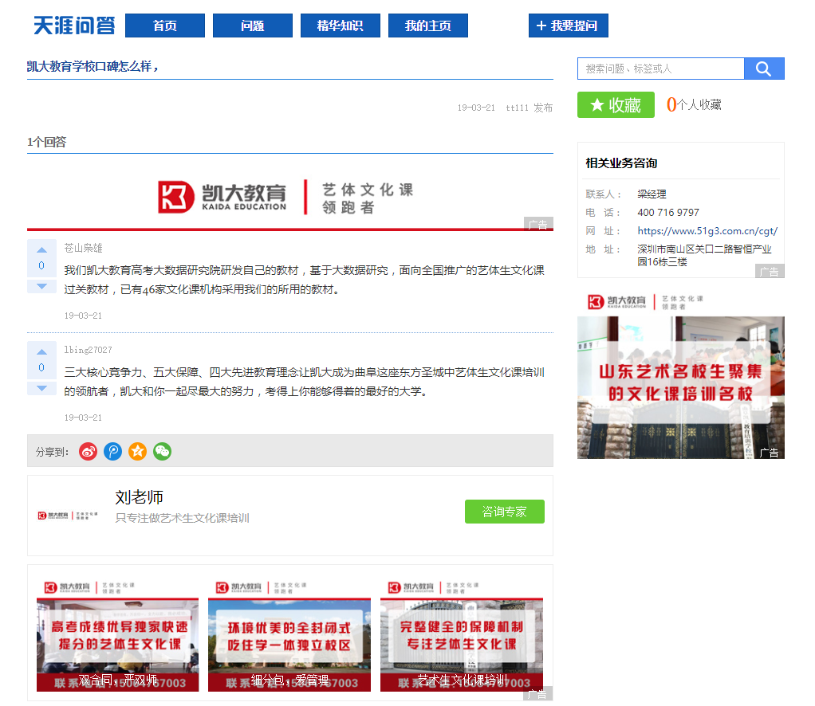Open the website link https://www.51g3.com.cn/cgt/
This screenshot has width=815, height=706.
707,230
